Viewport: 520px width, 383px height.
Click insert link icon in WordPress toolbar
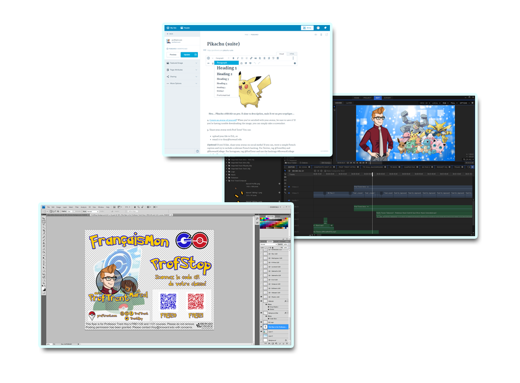coord(251,58)
